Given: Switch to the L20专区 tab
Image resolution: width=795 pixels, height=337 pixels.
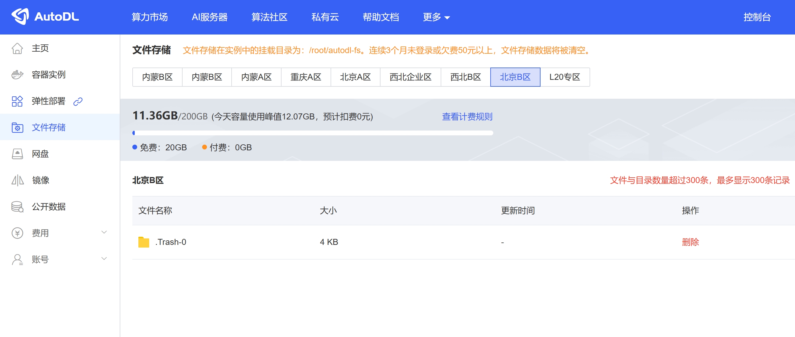Looking at the screenshot, I should [x=565, y=77].
